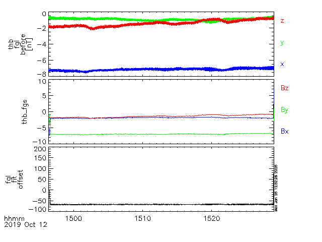Image resolution: width=322 pixels, height=242 pixels.
Task: Click the vertical timestamp text beside bottom panel
Action: point(276,188)
